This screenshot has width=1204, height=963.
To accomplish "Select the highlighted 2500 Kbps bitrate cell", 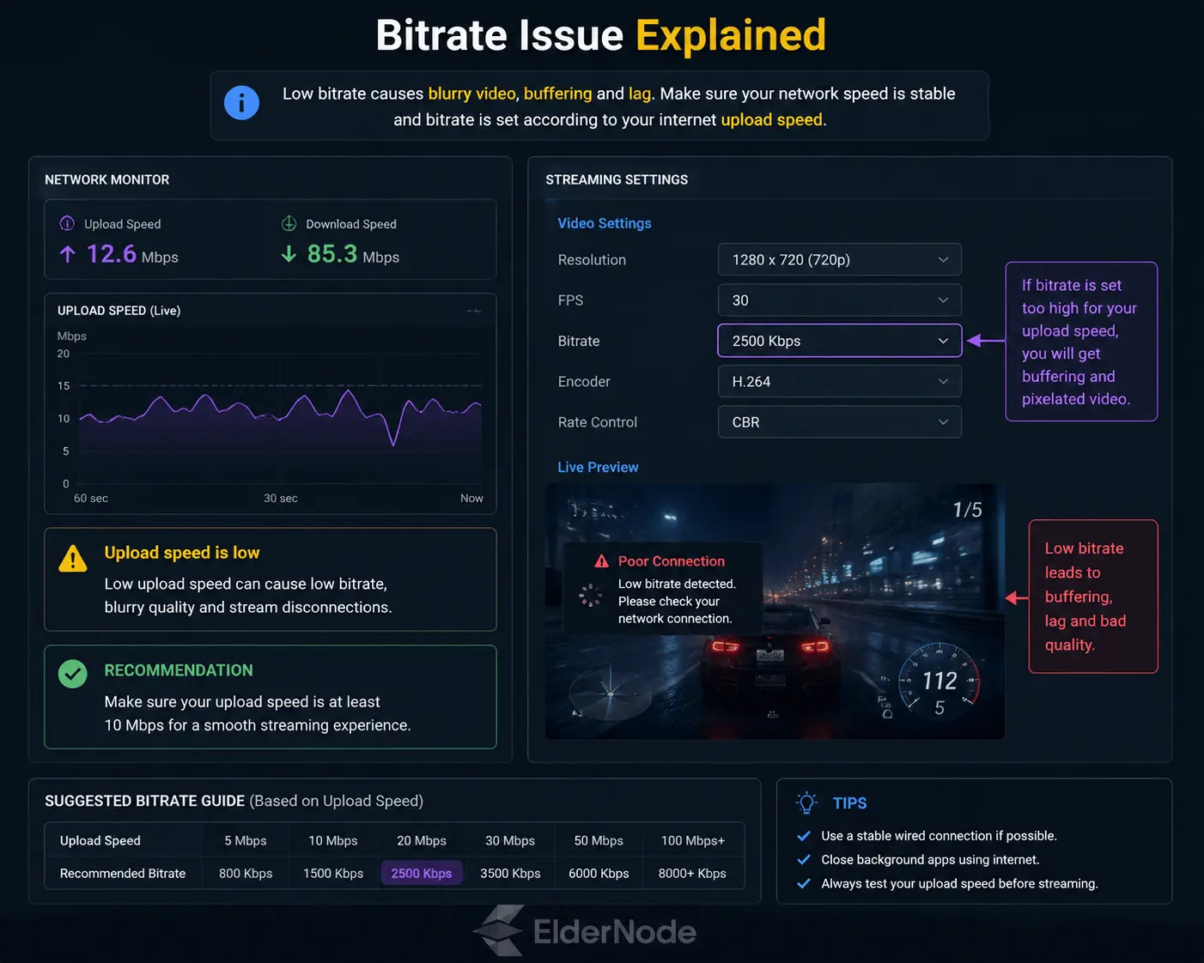I will (x=422, y=874).
